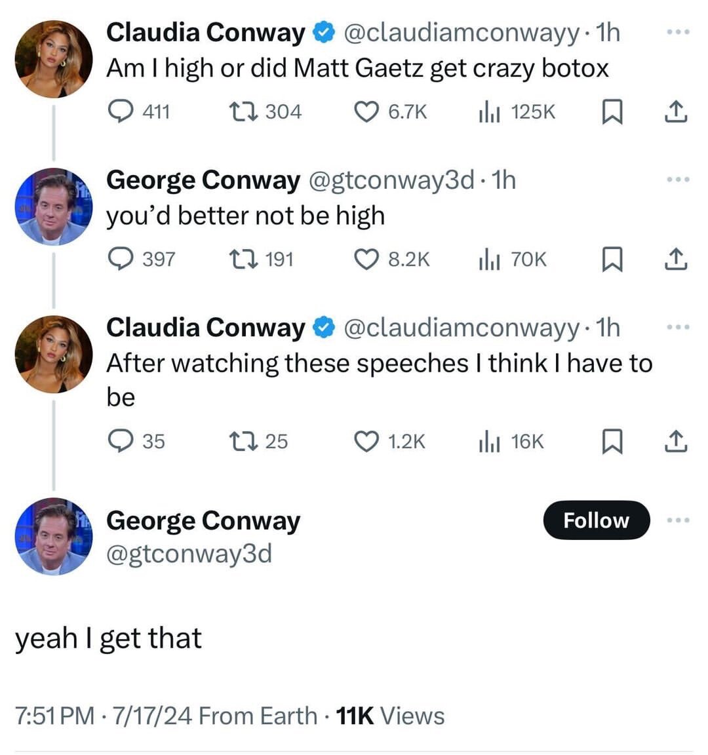708x755 pixels.
Task: Open more options on George's first reply
Action: [x=677, y=179]
